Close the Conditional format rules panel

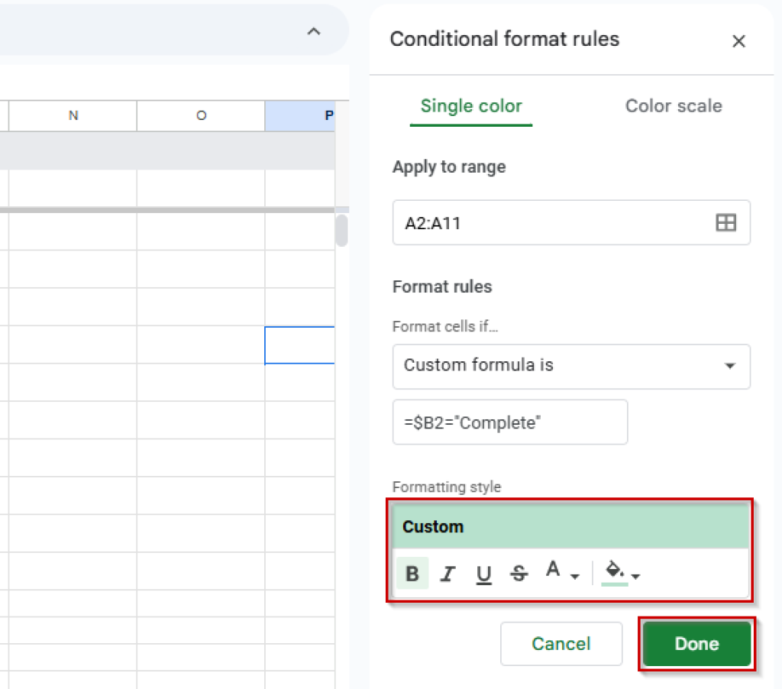[x=738, y=41]
